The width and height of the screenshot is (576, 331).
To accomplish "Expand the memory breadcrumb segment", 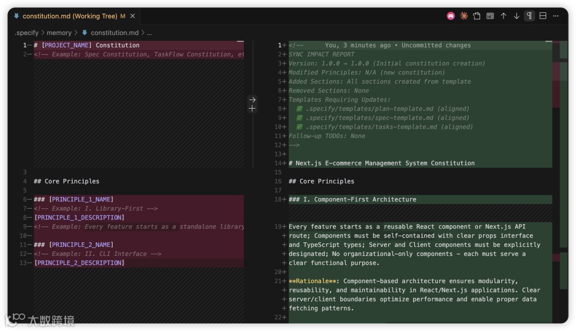I will (59, 33).
